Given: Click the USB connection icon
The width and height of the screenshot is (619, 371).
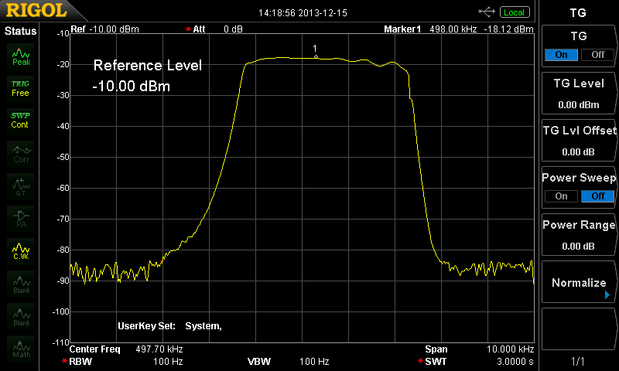Looking at the screenshot, I should pos(487,12).
